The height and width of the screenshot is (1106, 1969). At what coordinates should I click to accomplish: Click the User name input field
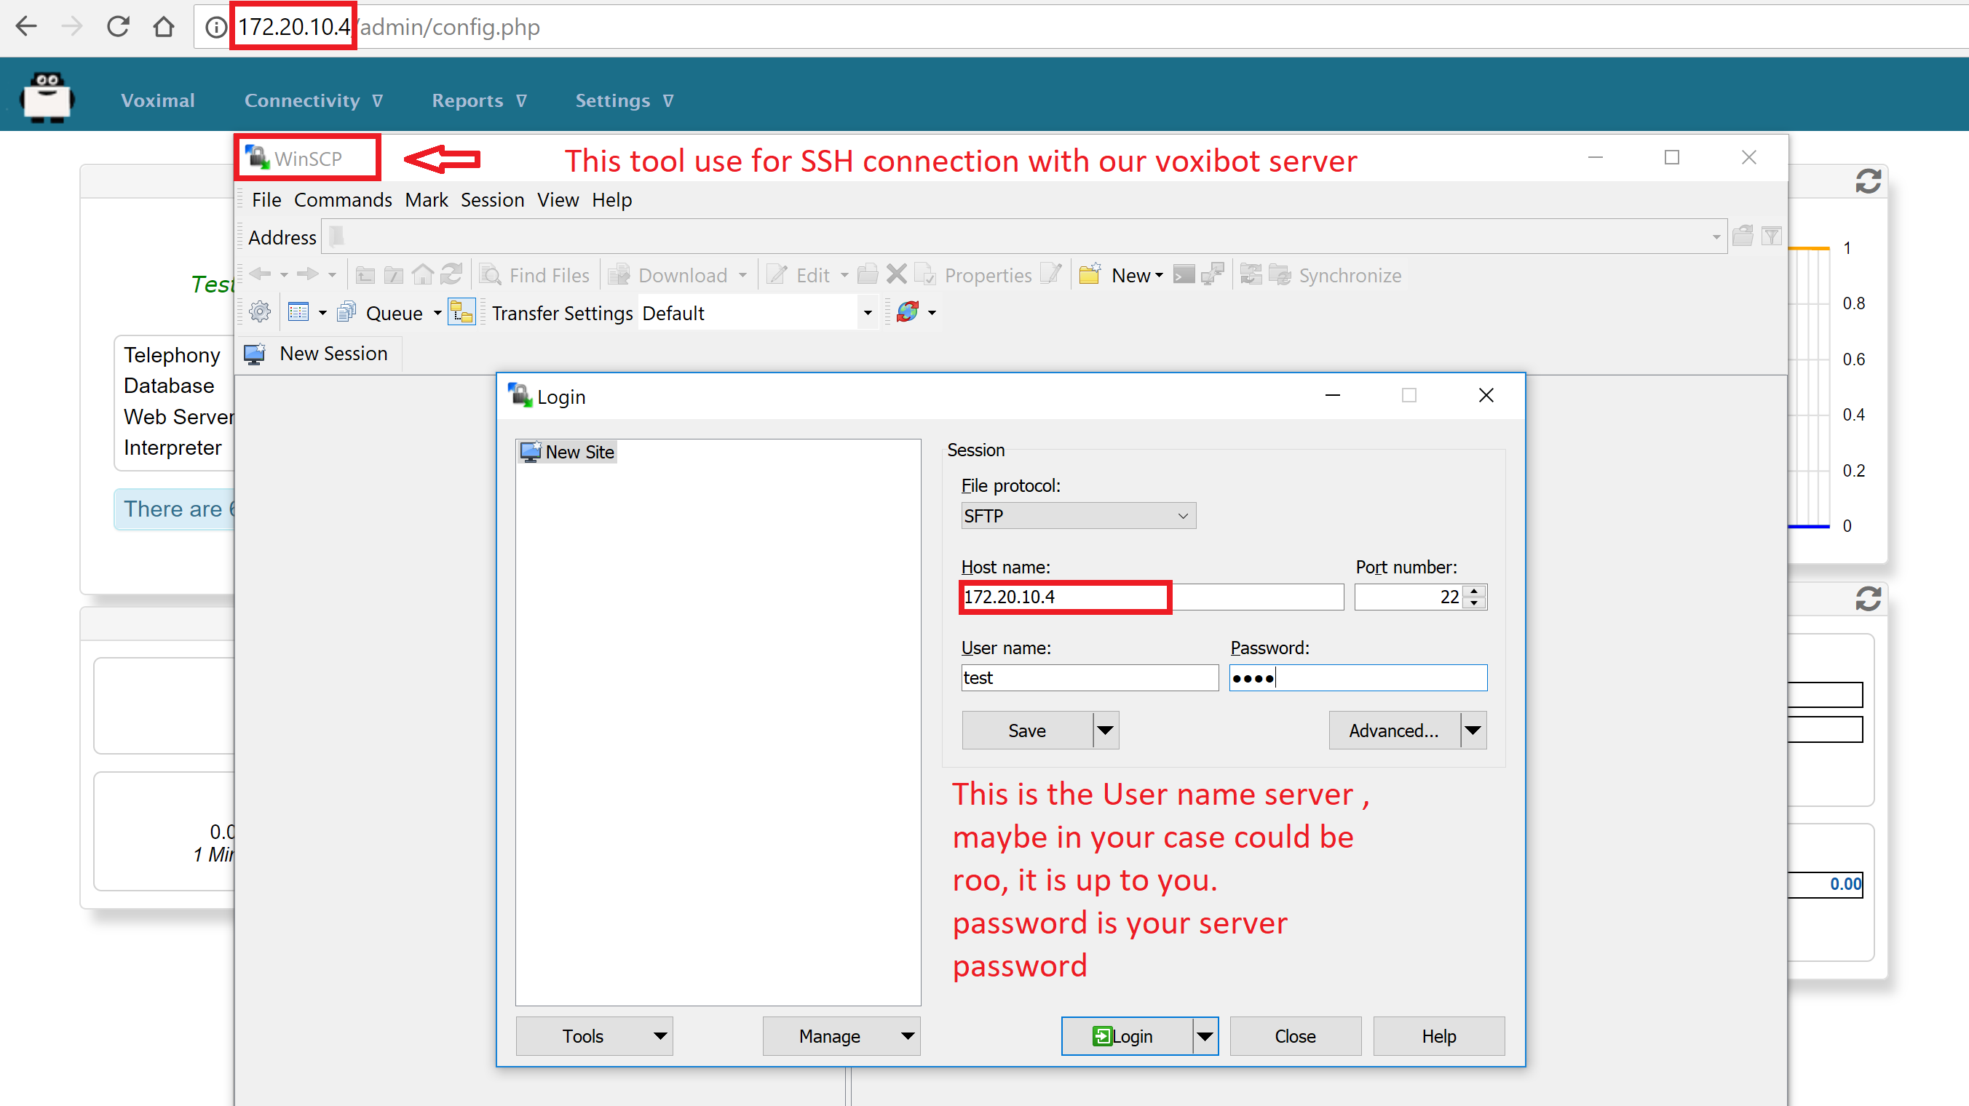coord(1088,677)
